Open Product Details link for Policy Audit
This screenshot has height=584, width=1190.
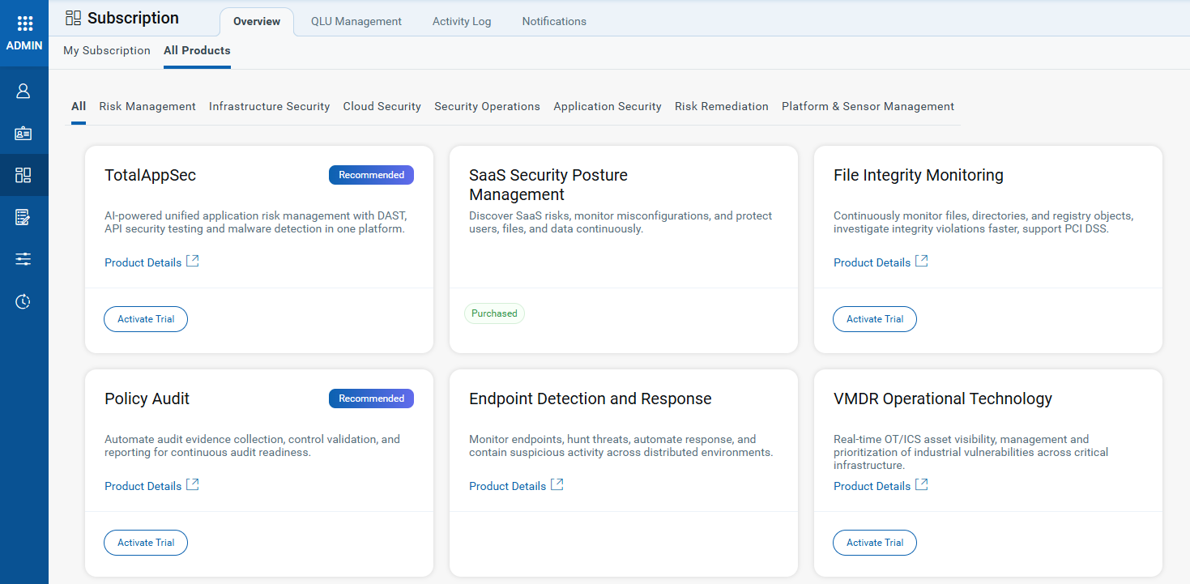[143, 486]
